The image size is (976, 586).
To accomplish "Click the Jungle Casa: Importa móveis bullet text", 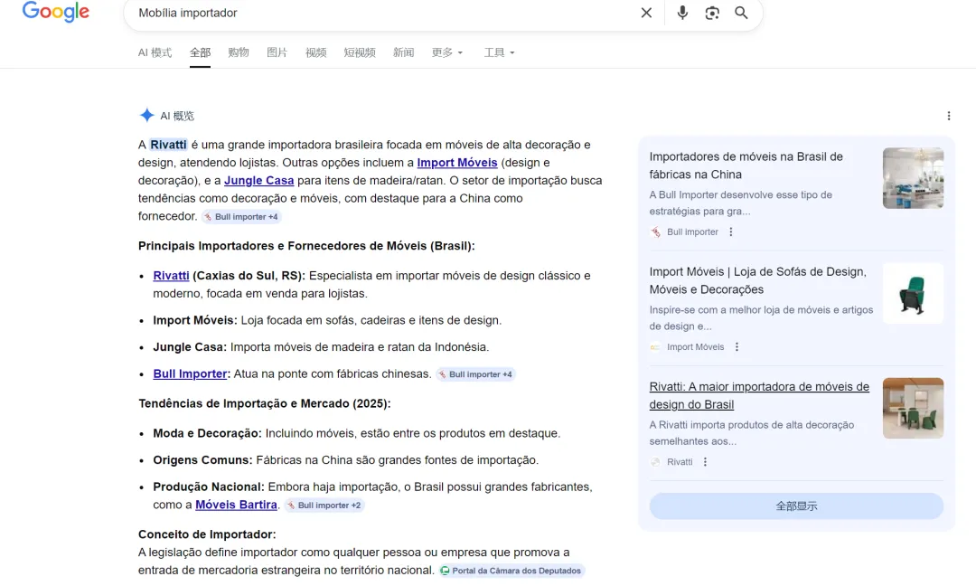I will pyautogui.click(x=321, y=347).
